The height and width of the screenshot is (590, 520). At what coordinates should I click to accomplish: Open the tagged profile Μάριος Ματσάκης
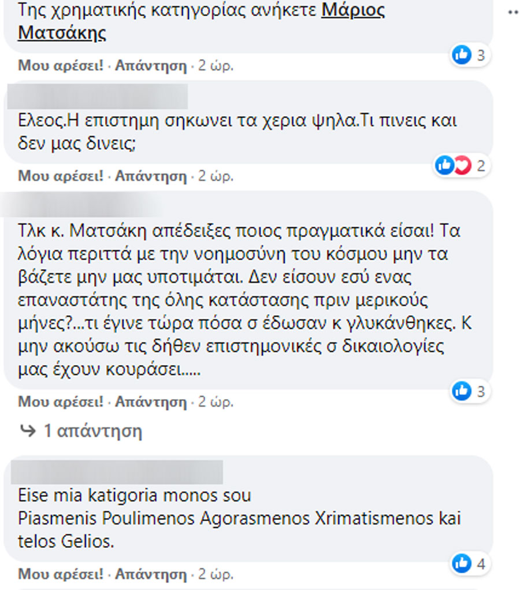tap(353, 10)
